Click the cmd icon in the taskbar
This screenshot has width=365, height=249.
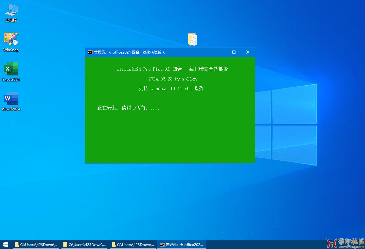pyautogui.click(x=162, y=244)
